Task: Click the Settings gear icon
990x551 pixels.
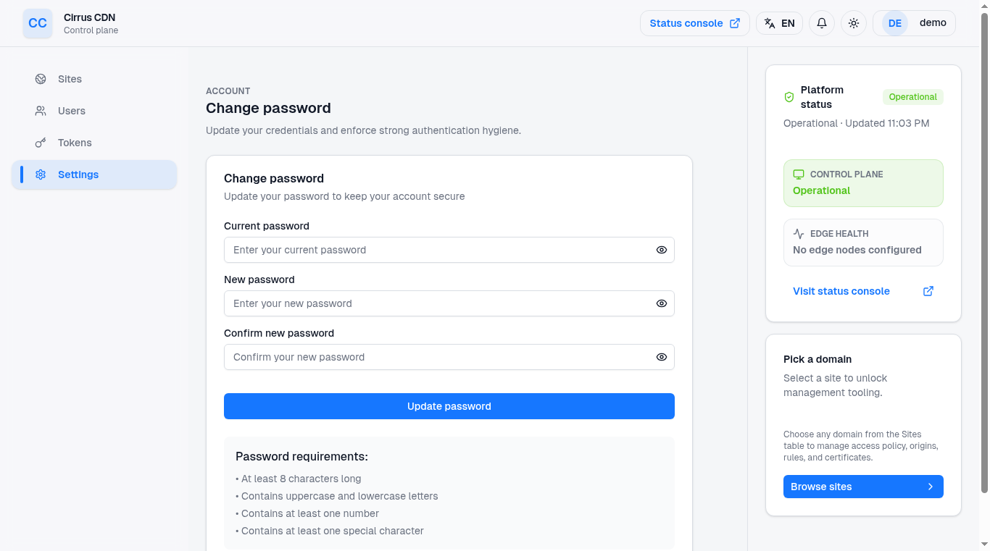Action: click(40, 174)
